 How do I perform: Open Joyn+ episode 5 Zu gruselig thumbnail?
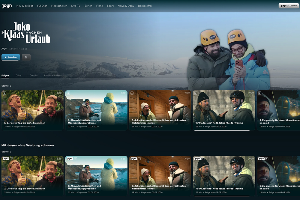pyautogui.click(x=278, y=176)
